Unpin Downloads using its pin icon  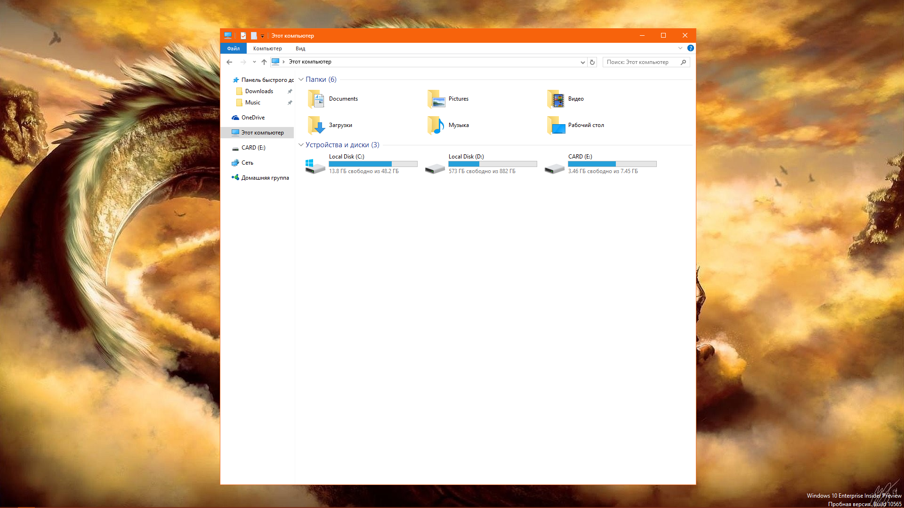tap(290, 91)
